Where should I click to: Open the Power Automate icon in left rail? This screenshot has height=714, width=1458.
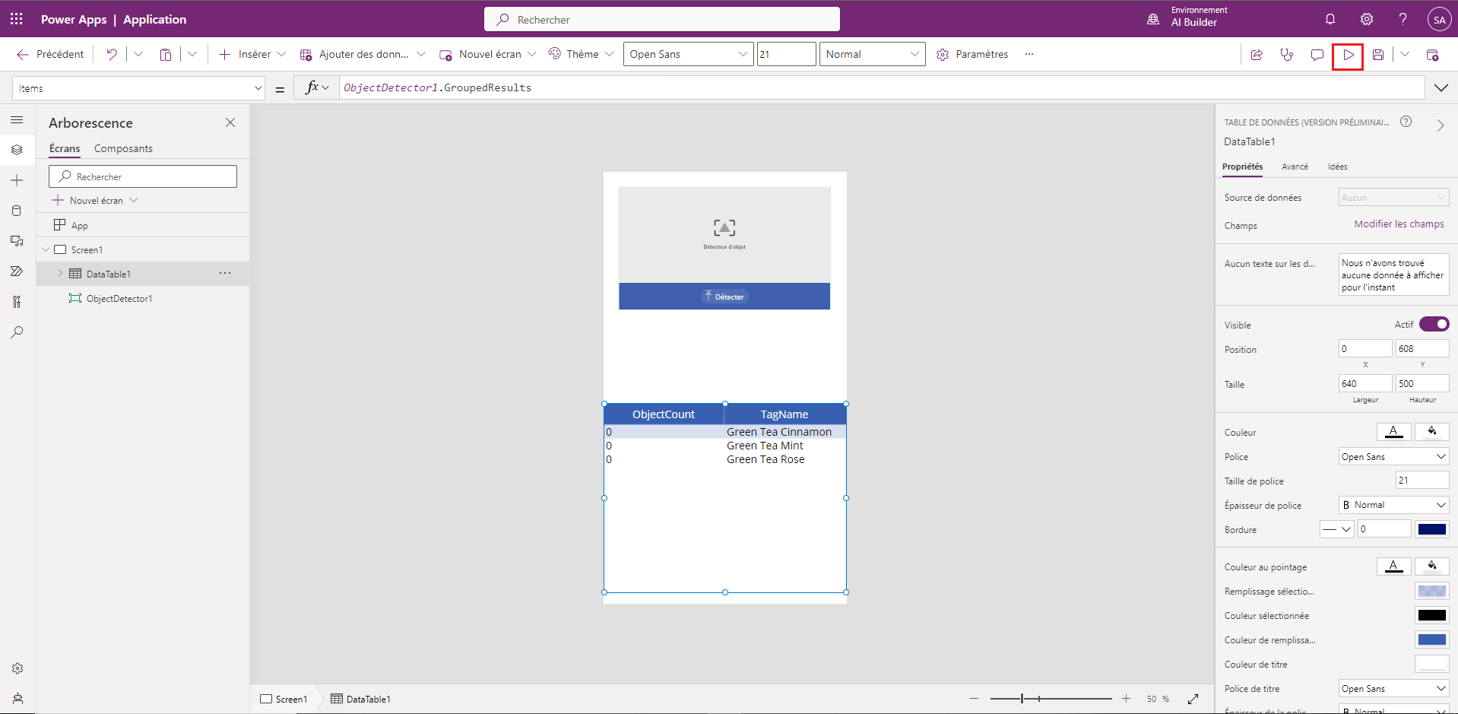tap(17, 271)
